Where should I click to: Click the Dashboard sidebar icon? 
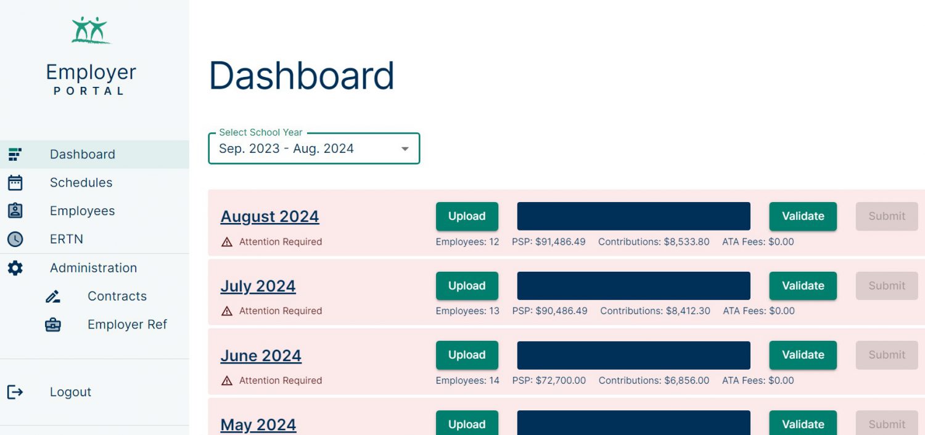15,154
